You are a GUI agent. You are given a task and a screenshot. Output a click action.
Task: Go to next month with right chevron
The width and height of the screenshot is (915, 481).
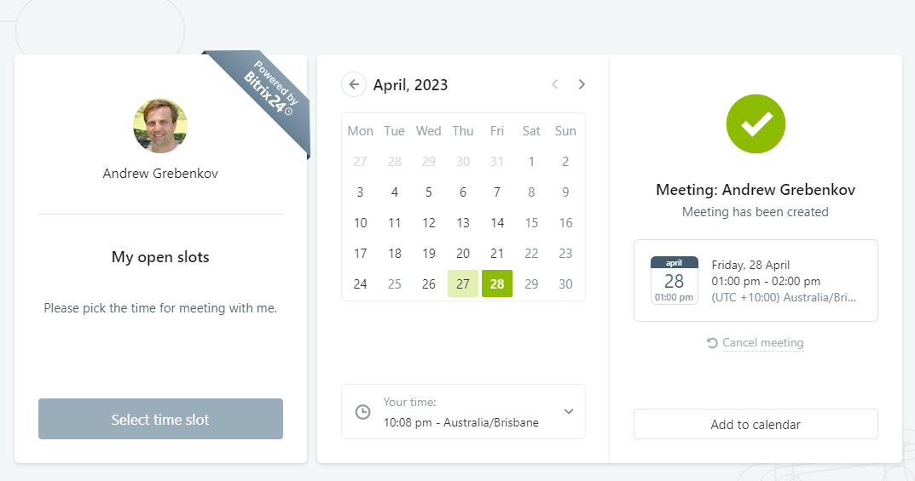pyautogui.click(x=582, y=84)
